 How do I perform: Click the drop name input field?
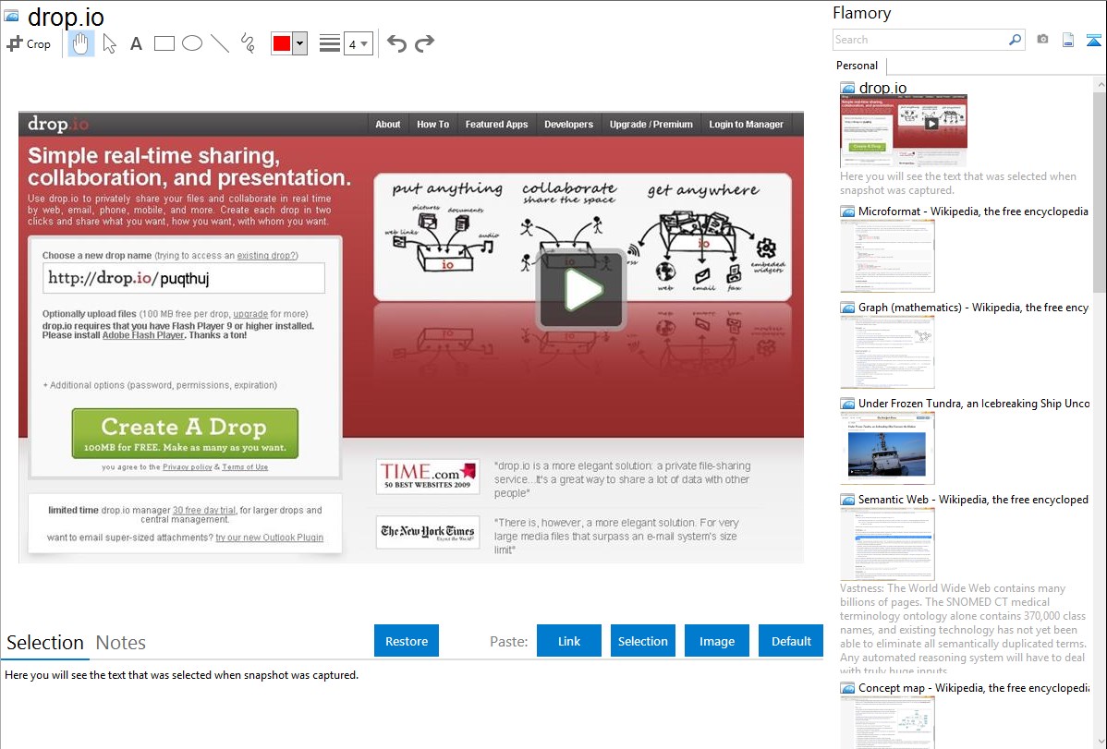coord(184,278)
